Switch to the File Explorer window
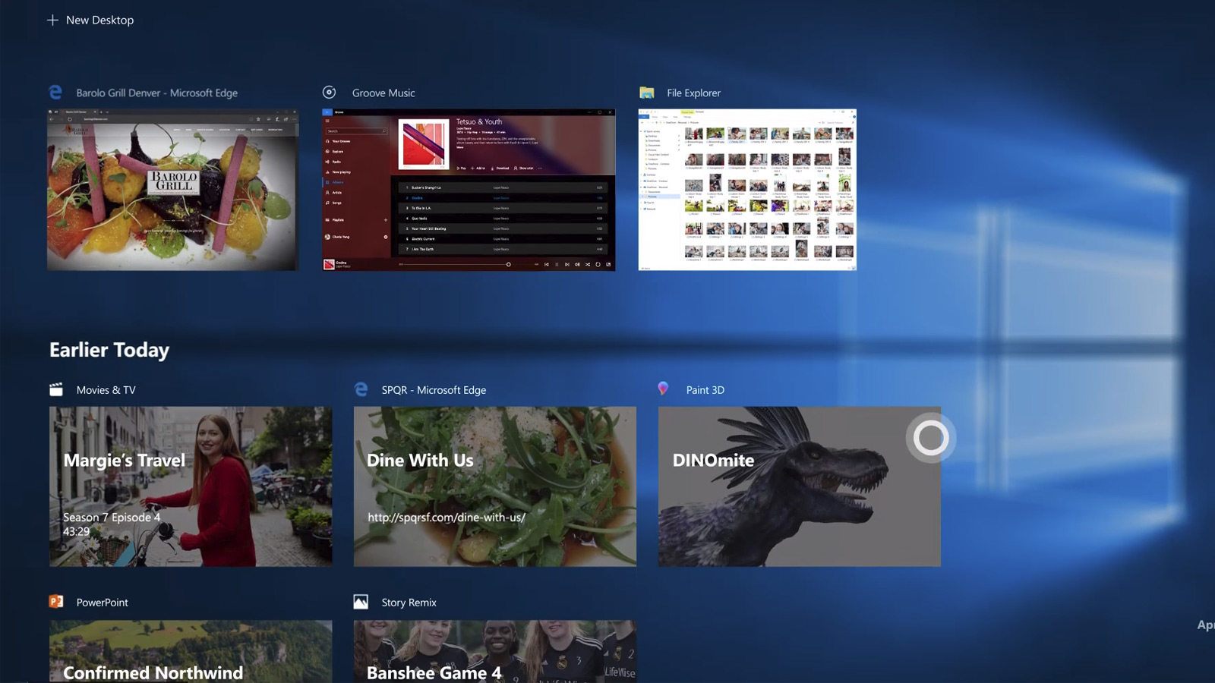 (x=748, y=190)
